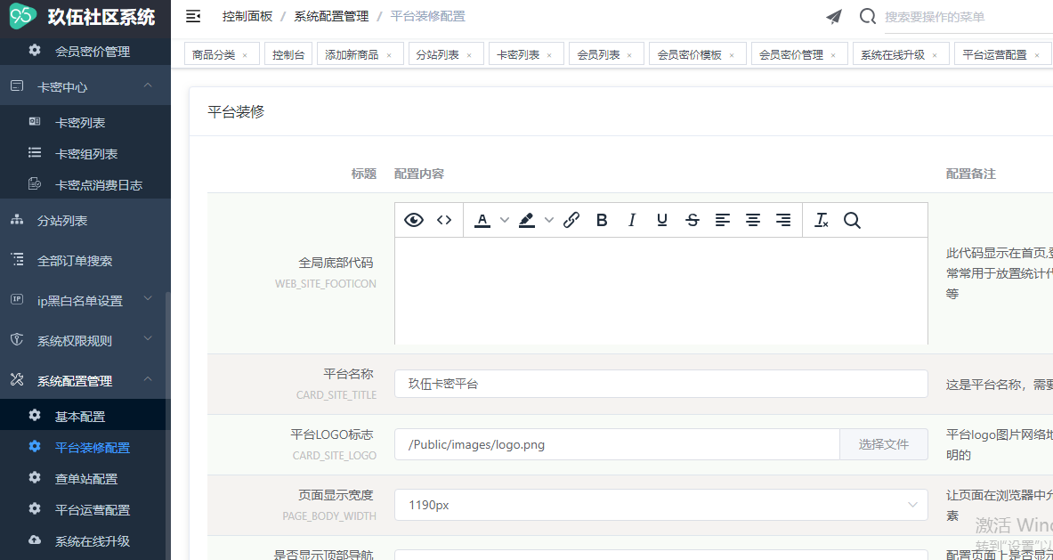Insert a link in the editor
Screen dimensions: 1053x560
pyautogui.click(x=571, y=220)
